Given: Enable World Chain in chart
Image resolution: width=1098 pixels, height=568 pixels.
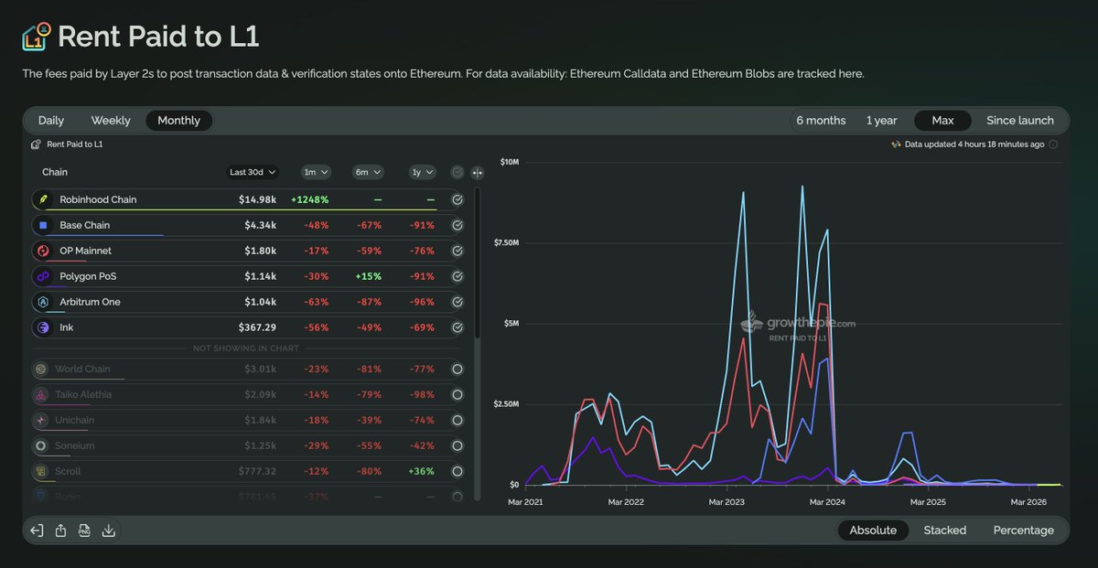Looking at the screenshot, I should click(457, 370).
